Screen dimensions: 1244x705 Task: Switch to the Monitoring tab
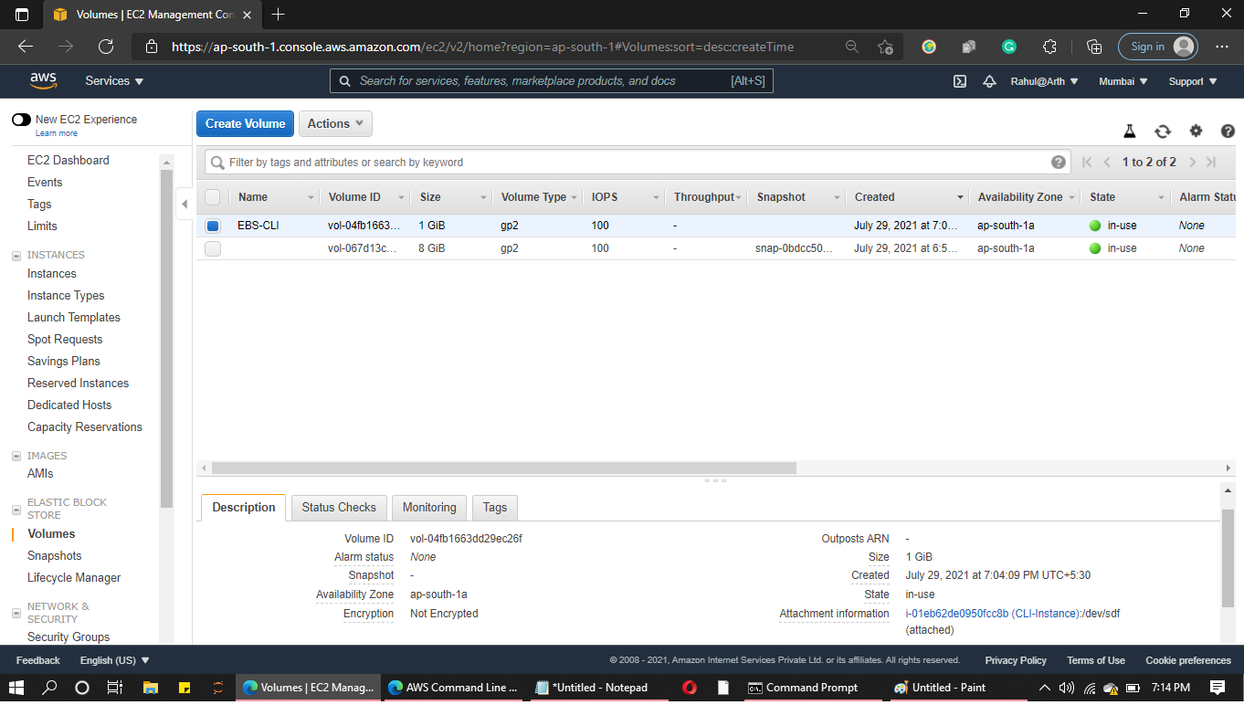click(x=428, y=508)
